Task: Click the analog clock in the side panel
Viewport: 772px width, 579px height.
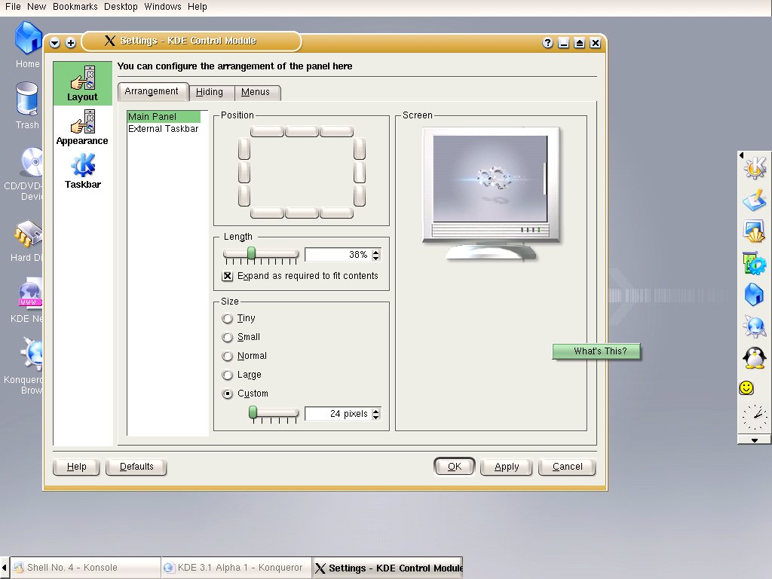Action: [x=754, y=418]
